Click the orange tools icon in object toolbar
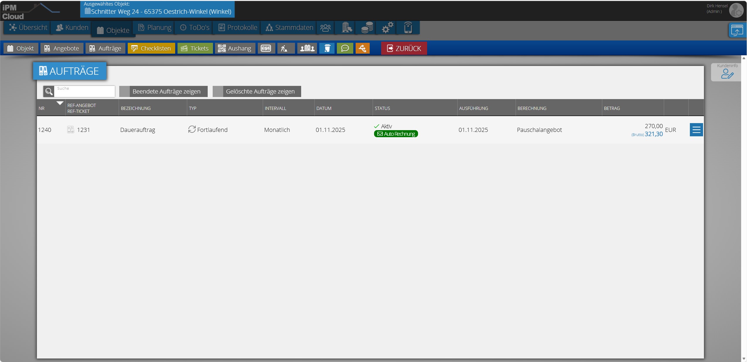Screen dimensions: 747x362 click(362, 48)
